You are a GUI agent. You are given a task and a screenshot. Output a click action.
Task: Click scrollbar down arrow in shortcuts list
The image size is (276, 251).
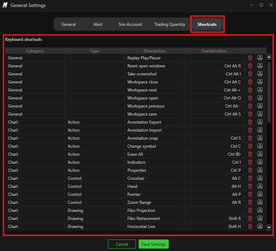point(269,227)
